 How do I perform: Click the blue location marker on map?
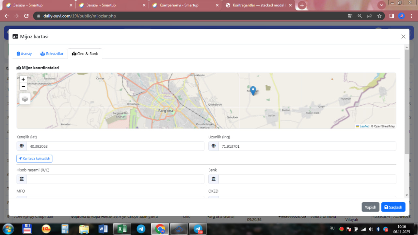point(253,91)
